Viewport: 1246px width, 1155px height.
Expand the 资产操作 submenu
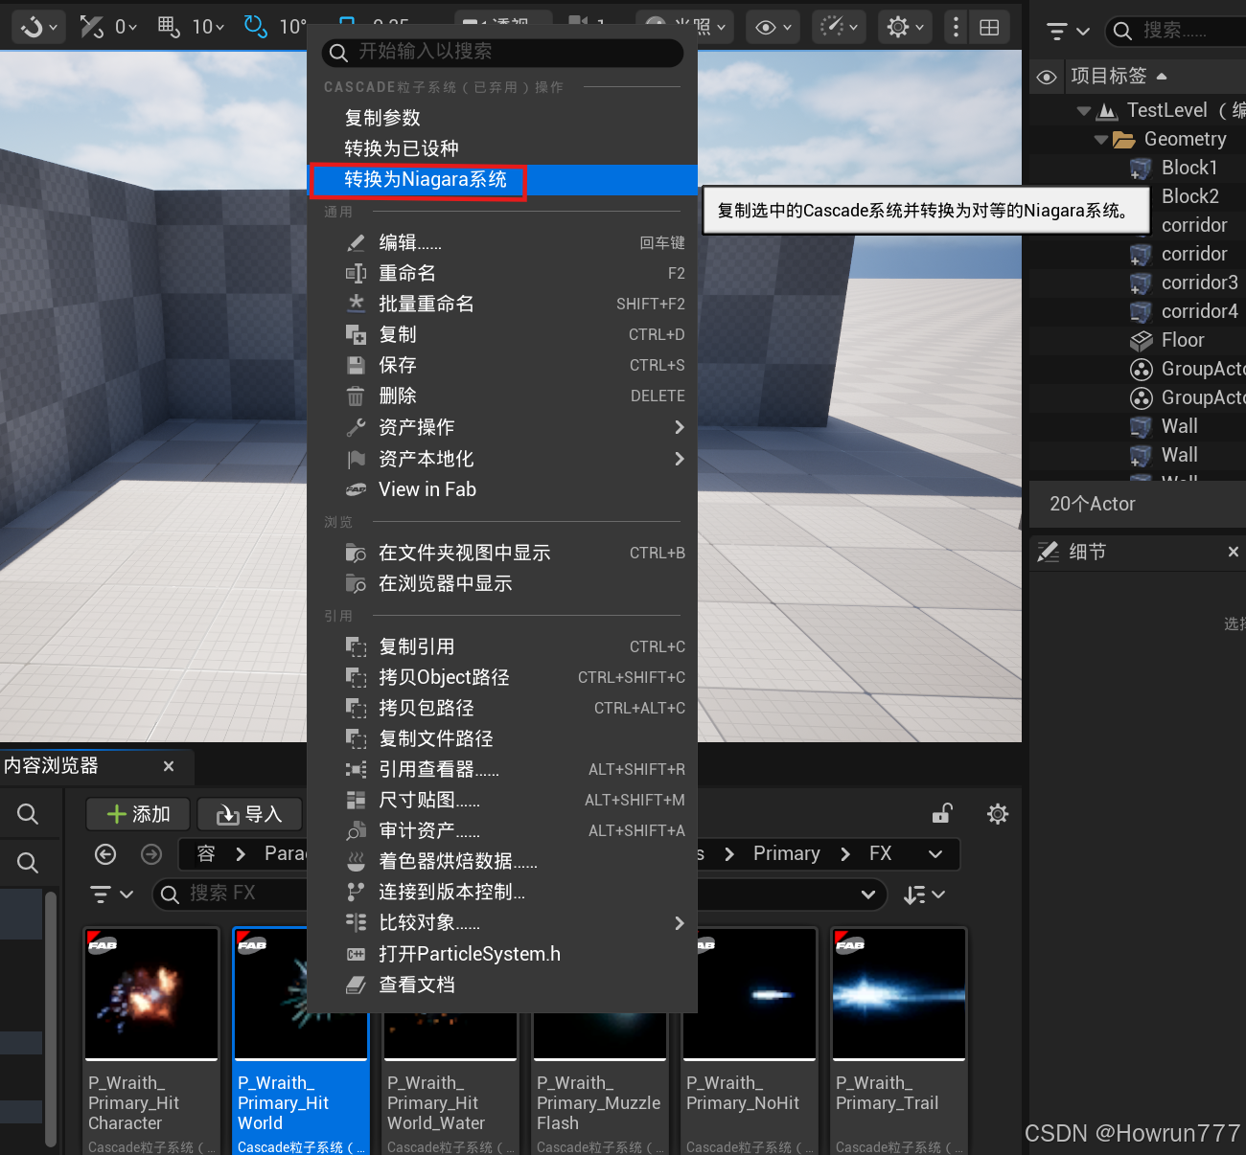pos(502,427)
